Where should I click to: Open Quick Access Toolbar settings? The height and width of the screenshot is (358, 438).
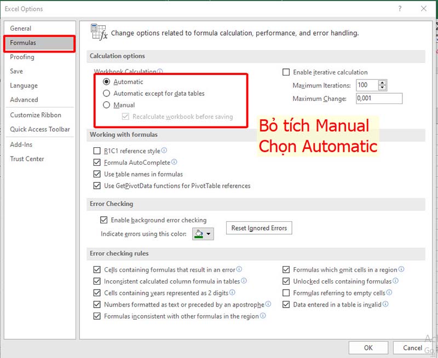click(40, 129)
